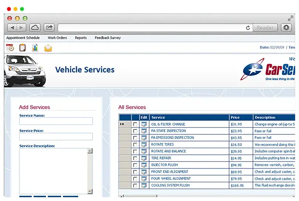Check the PA EMISSIONS INSPECTION checkbox
The width and height of the screenshot is (299, 201).
(x=135, y=138)
